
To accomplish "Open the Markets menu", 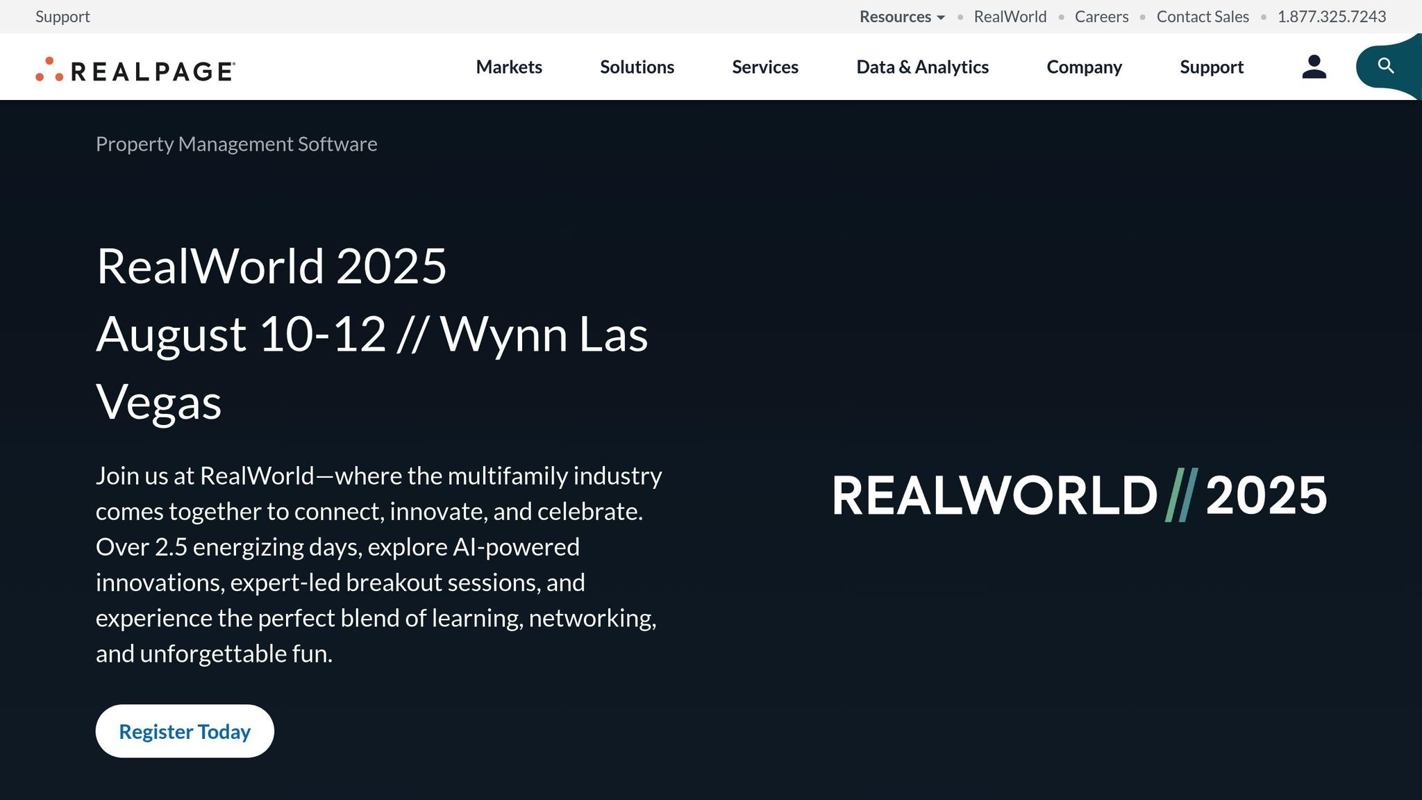I will (509, 67).
